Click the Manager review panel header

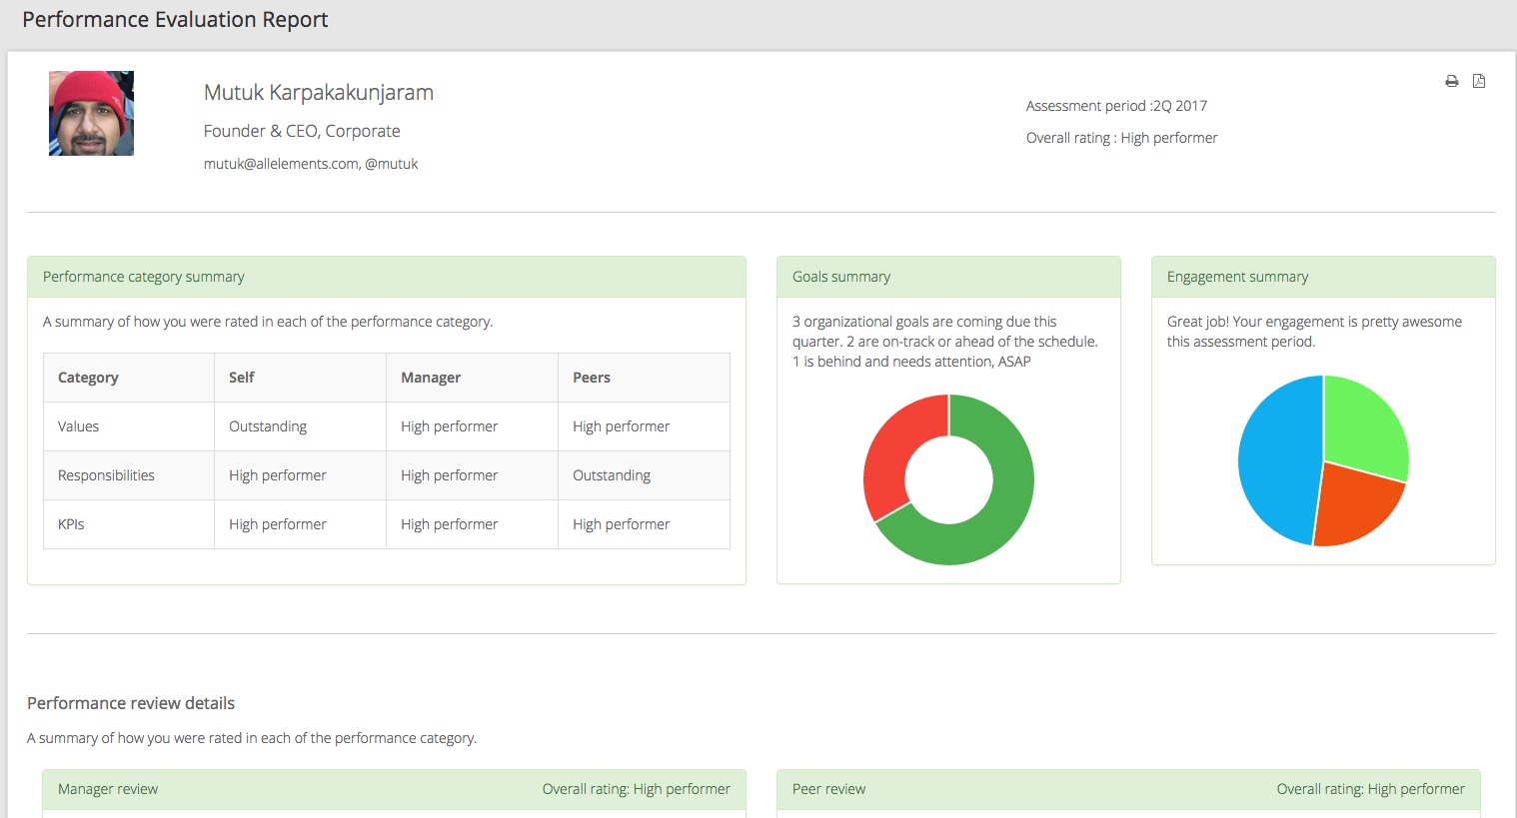point(394,789)
